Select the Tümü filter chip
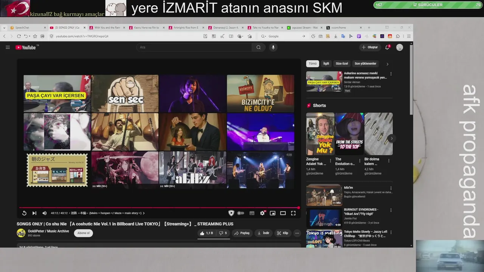Viewport: 484px width, 272px height. (x=313, y=63)
